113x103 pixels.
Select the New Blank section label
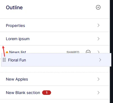pyautogui.click(x=23, y=93)
